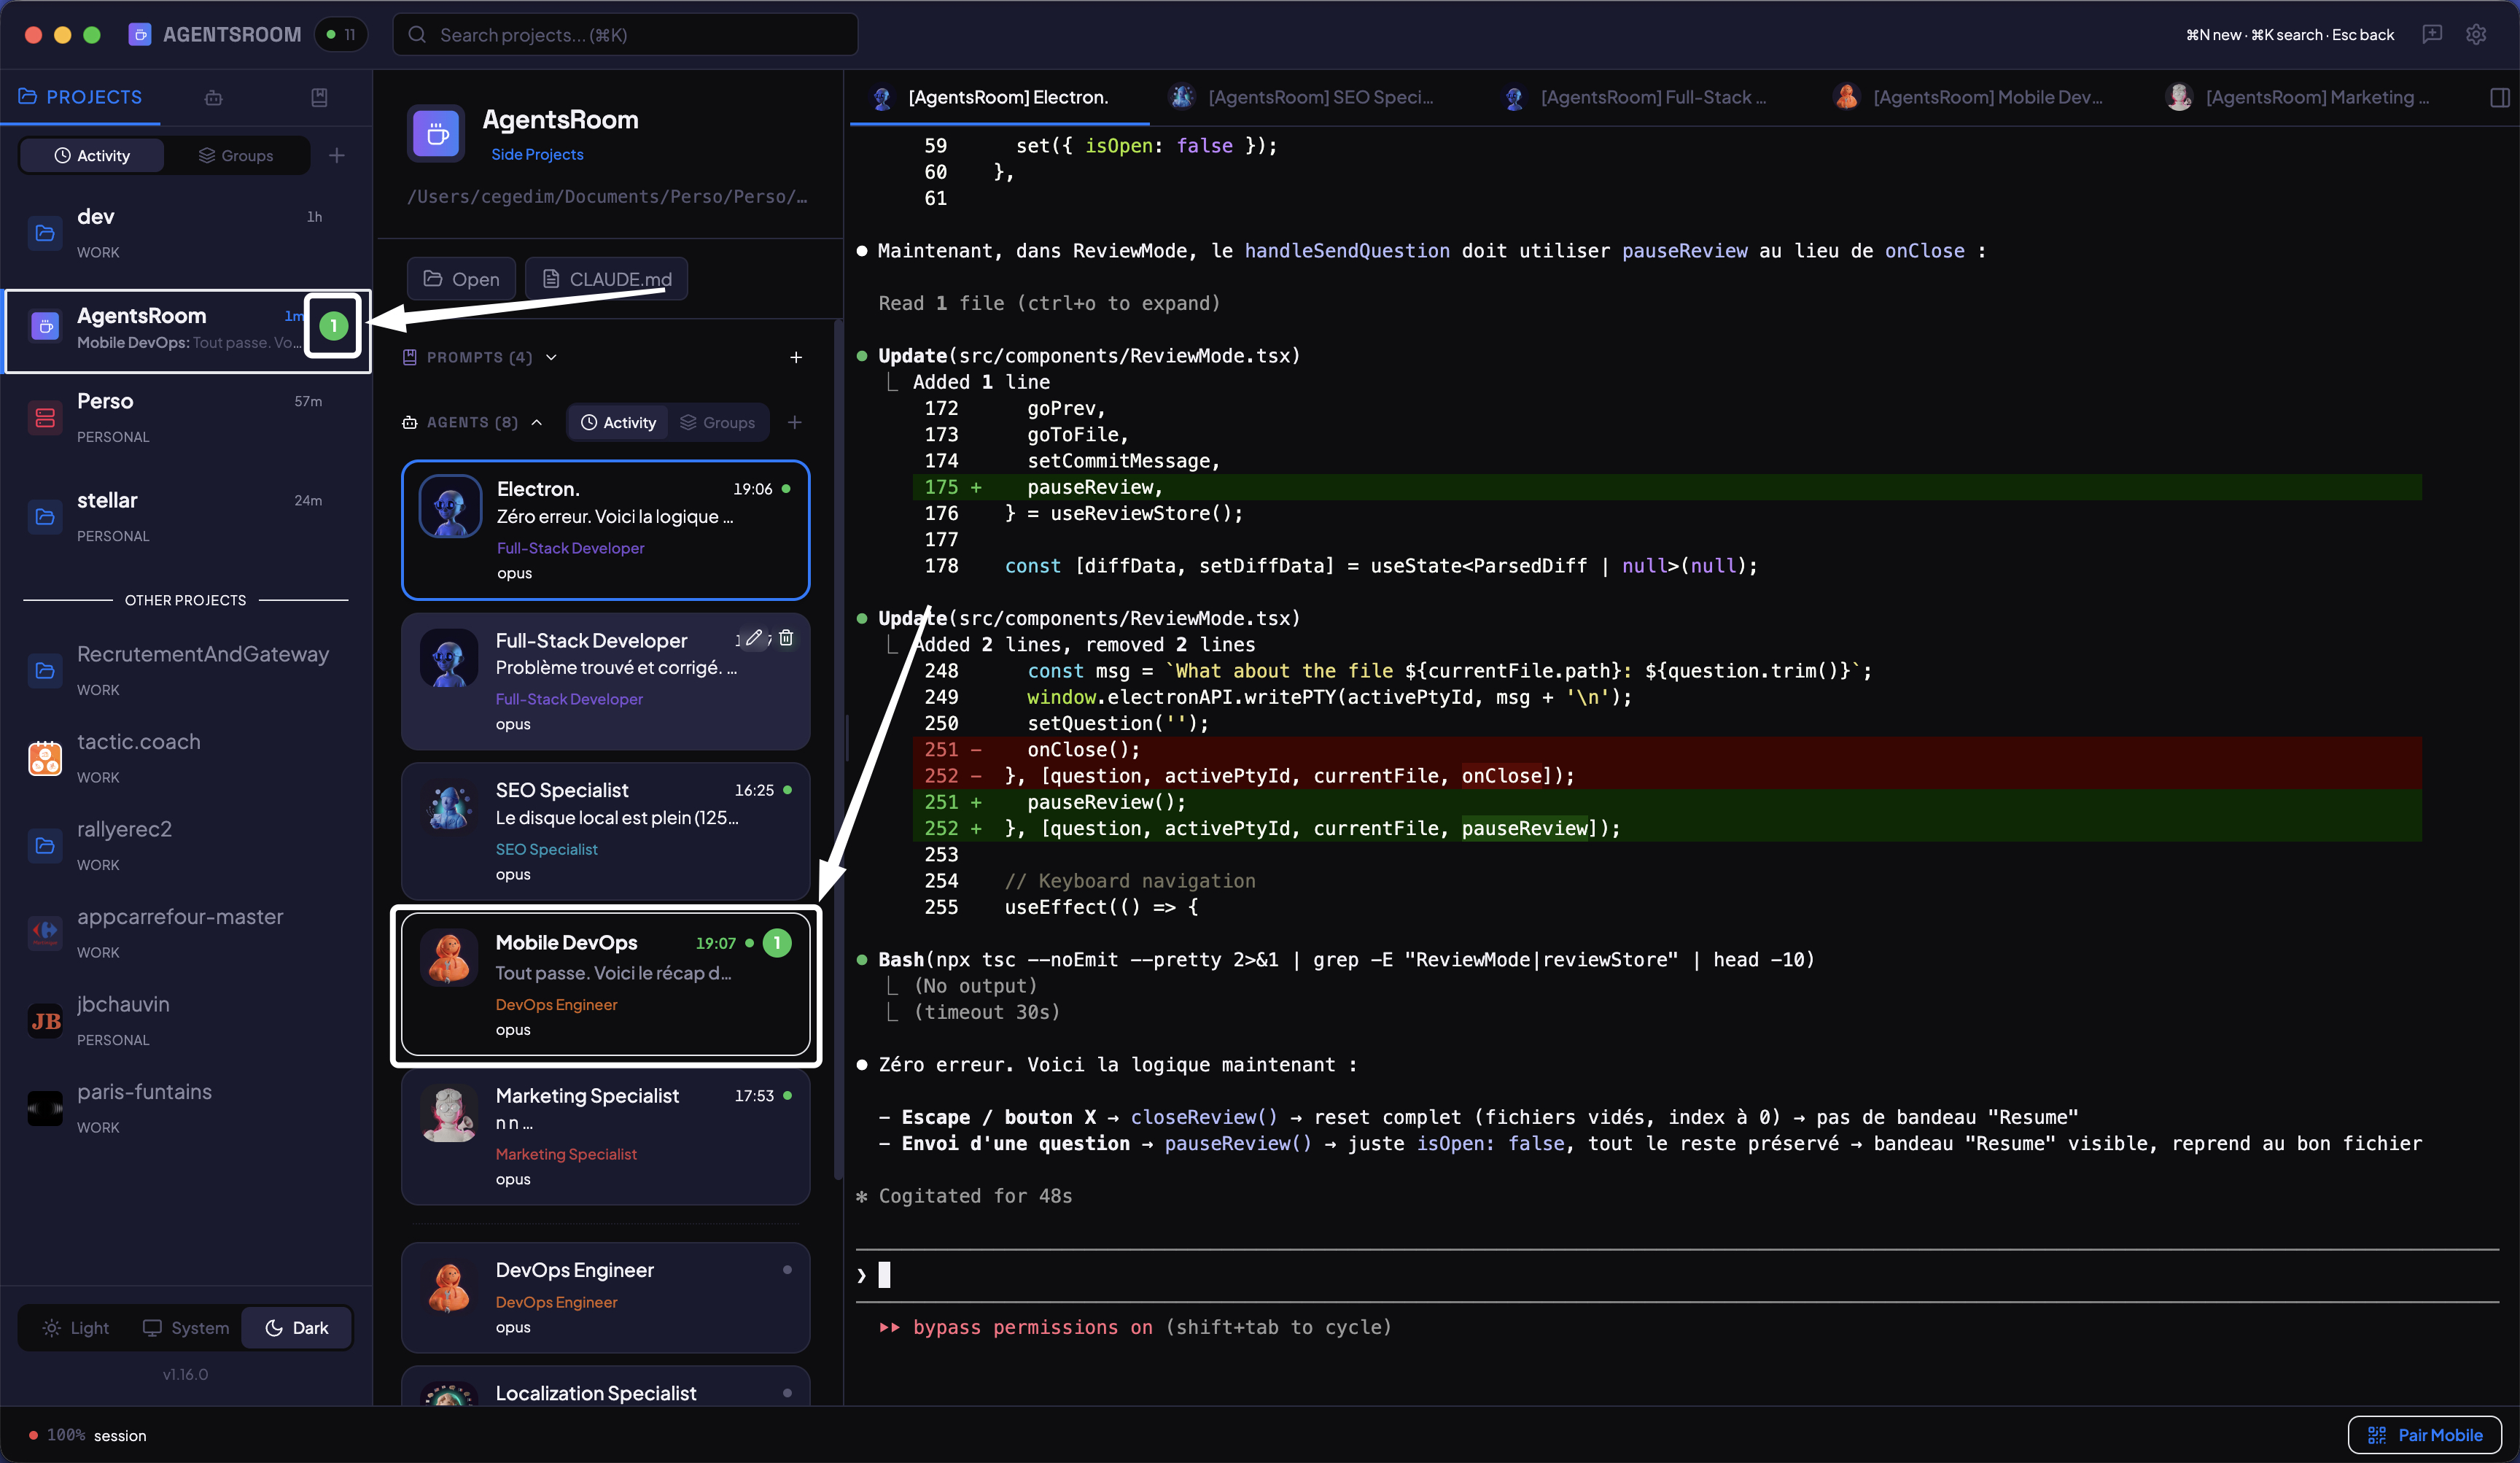The width and height of the screenshot is (2520, 1463).
Task: Add a new agent with plus icon
Action: point(794,422)
